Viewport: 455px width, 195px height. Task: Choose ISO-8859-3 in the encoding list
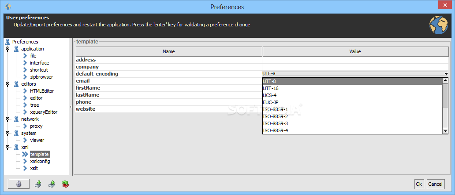(x=353, y=123)
